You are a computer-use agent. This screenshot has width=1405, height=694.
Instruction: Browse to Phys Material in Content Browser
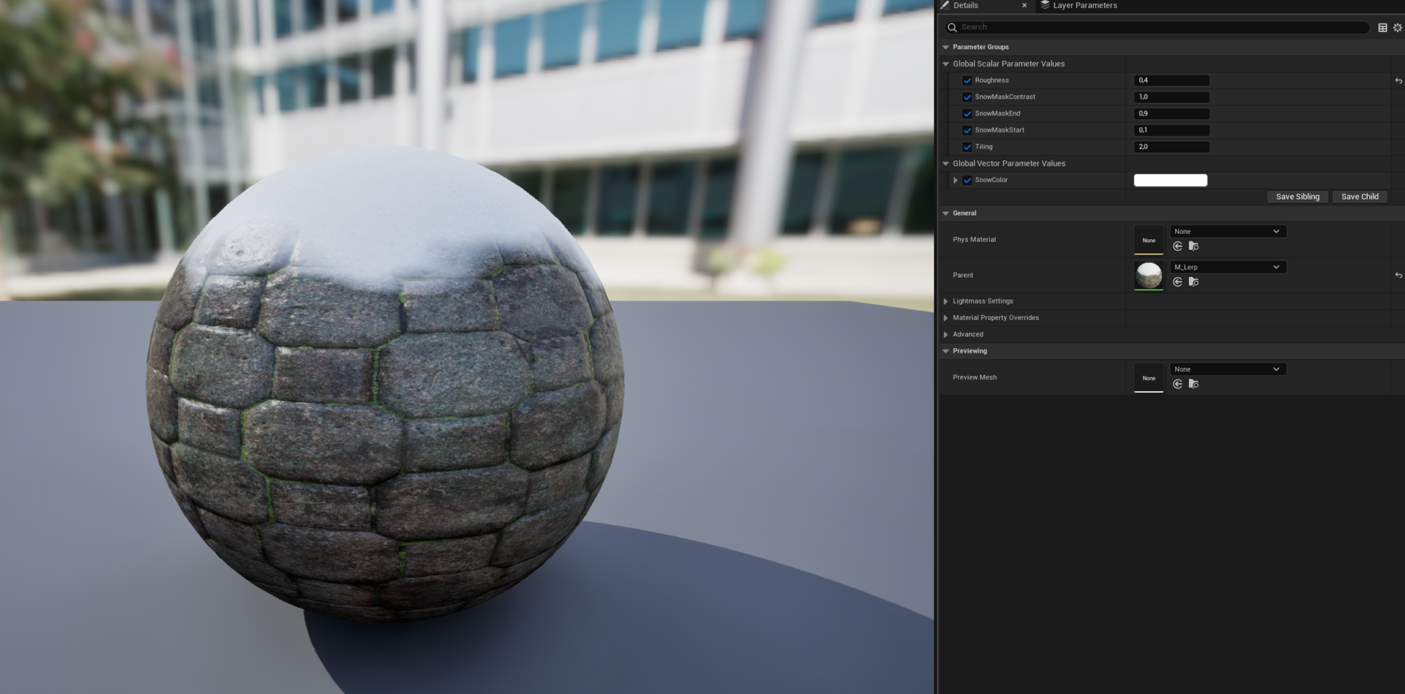(1194, 246)
